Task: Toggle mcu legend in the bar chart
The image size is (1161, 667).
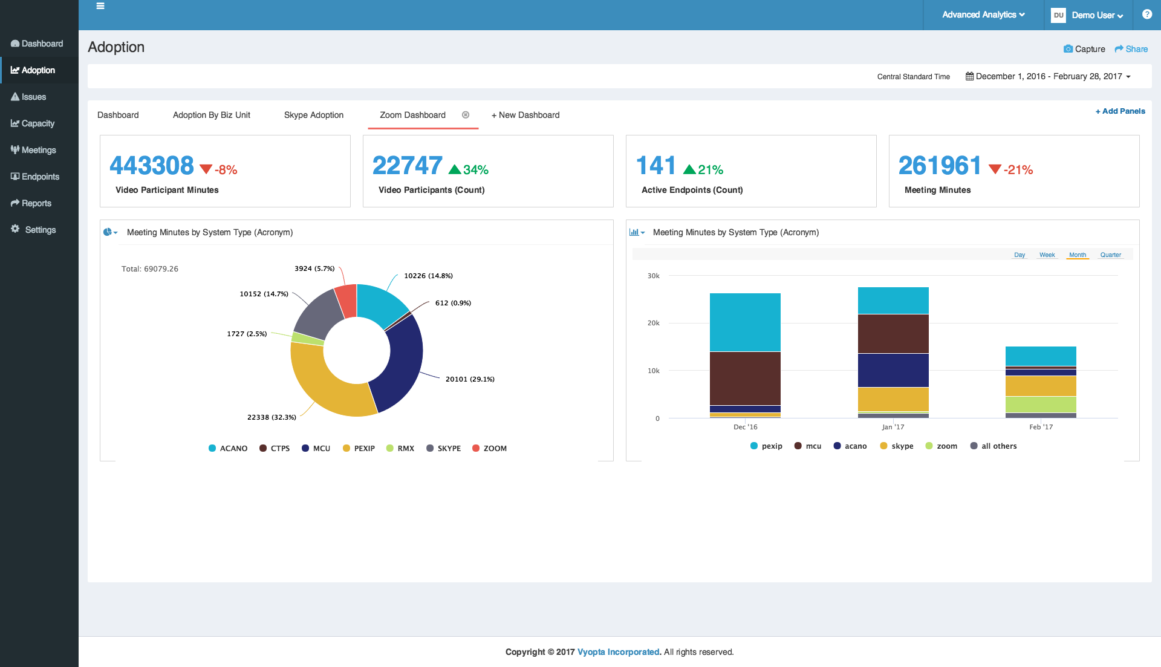Action: click(x=808, y=446)
